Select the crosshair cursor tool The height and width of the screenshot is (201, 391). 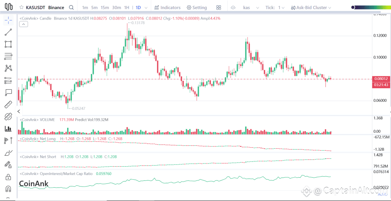pos(8,21)
